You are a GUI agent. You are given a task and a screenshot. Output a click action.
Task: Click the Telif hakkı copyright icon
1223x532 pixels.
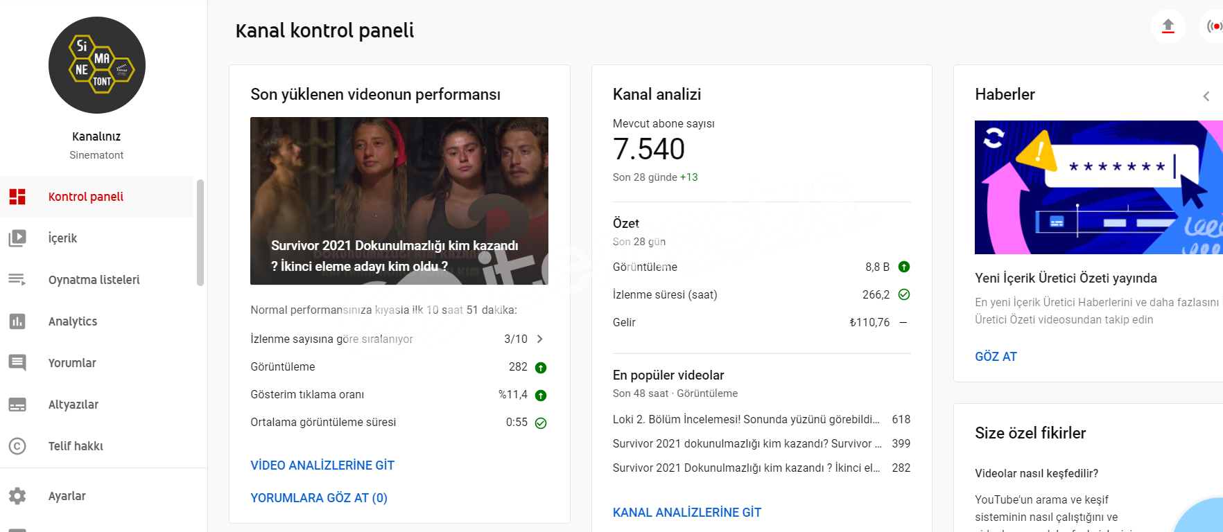click(x=17, y=446)
